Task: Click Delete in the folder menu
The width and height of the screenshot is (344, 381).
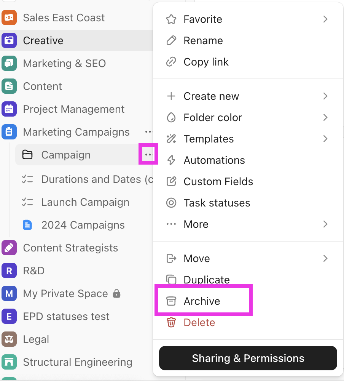Action: 199,323
